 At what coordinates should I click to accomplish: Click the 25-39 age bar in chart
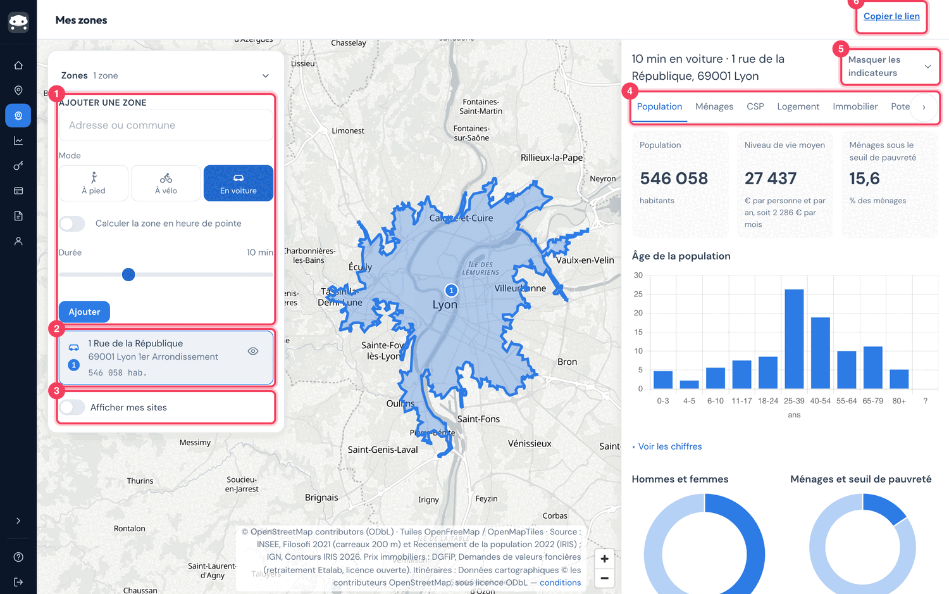794,339
